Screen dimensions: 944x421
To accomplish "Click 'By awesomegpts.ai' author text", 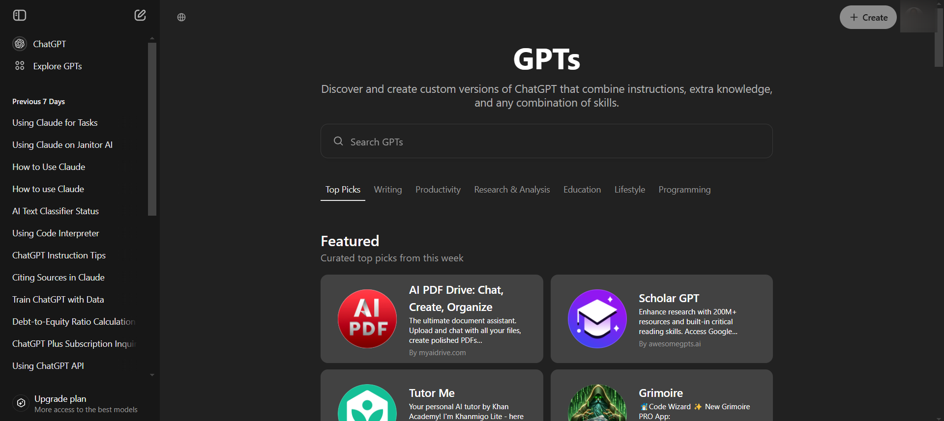I will click(x=670, y=344).
